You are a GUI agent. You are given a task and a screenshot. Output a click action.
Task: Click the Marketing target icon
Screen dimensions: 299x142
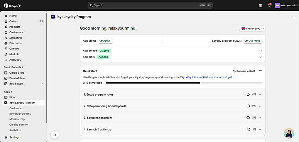tap(6, 38)
